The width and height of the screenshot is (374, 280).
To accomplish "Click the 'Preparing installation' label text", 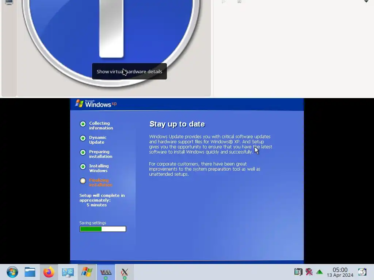I will [101, 154].
